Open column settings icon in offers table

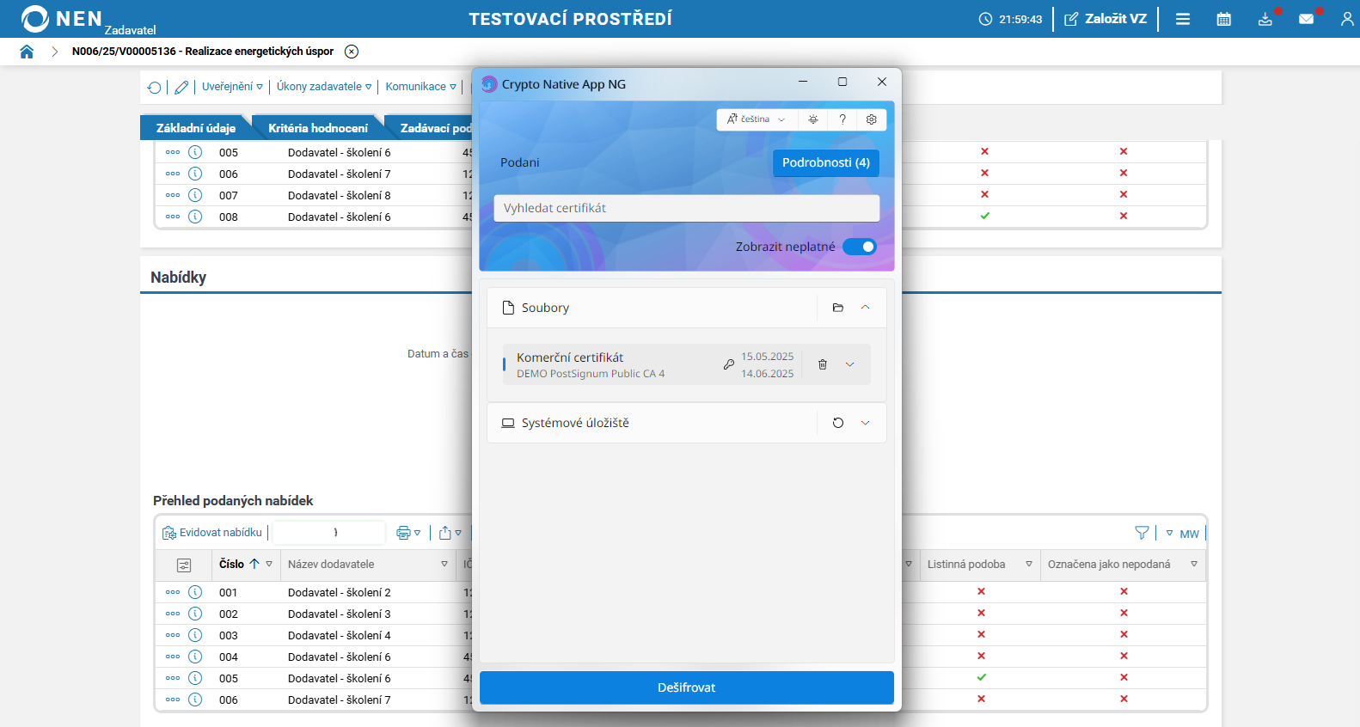coord(184,565)
